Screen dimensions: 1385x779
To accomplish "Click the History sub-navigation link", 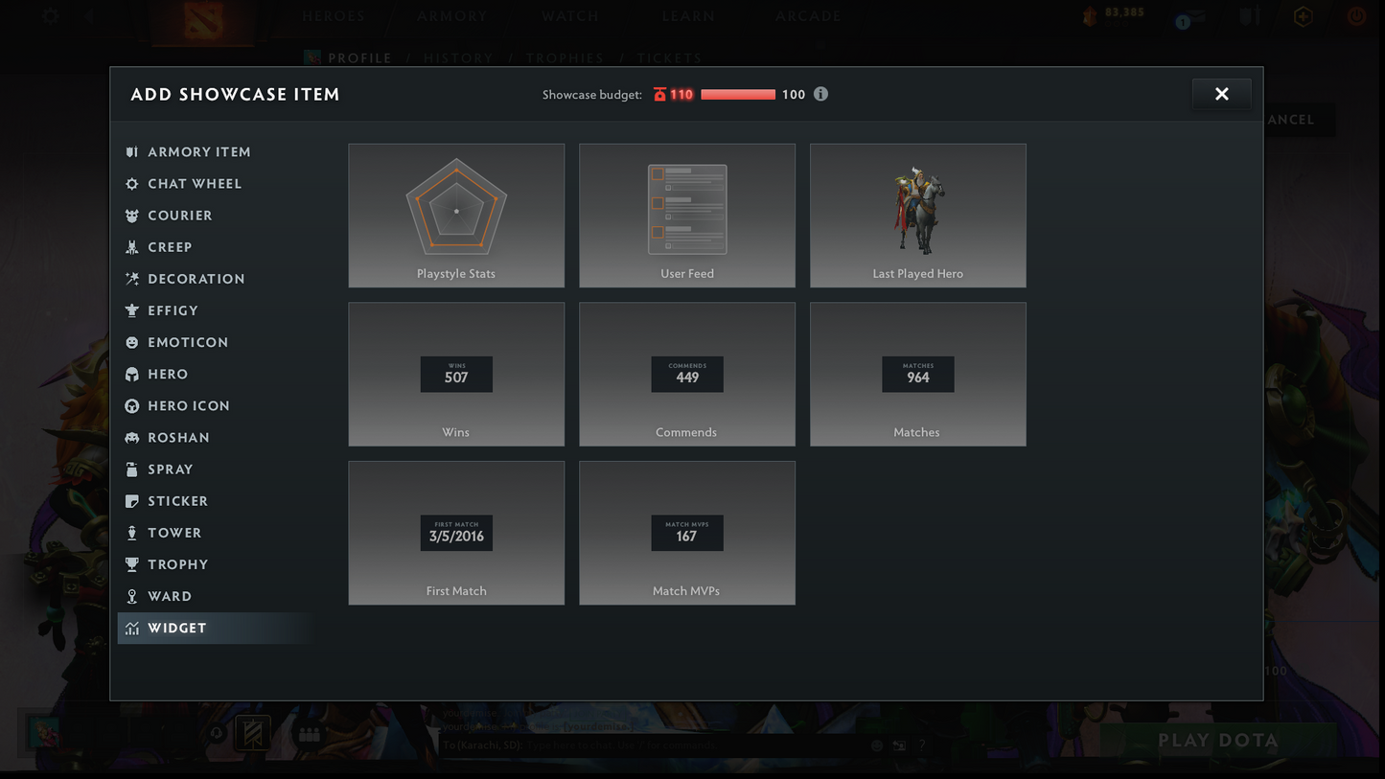I will click(x=458, y=58).
